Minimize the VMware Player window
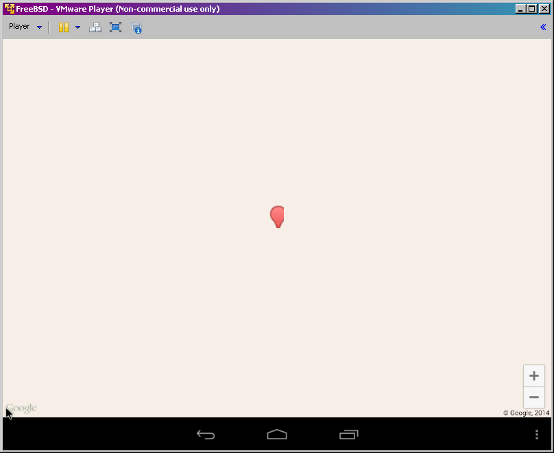 click(x=520, y=9)
